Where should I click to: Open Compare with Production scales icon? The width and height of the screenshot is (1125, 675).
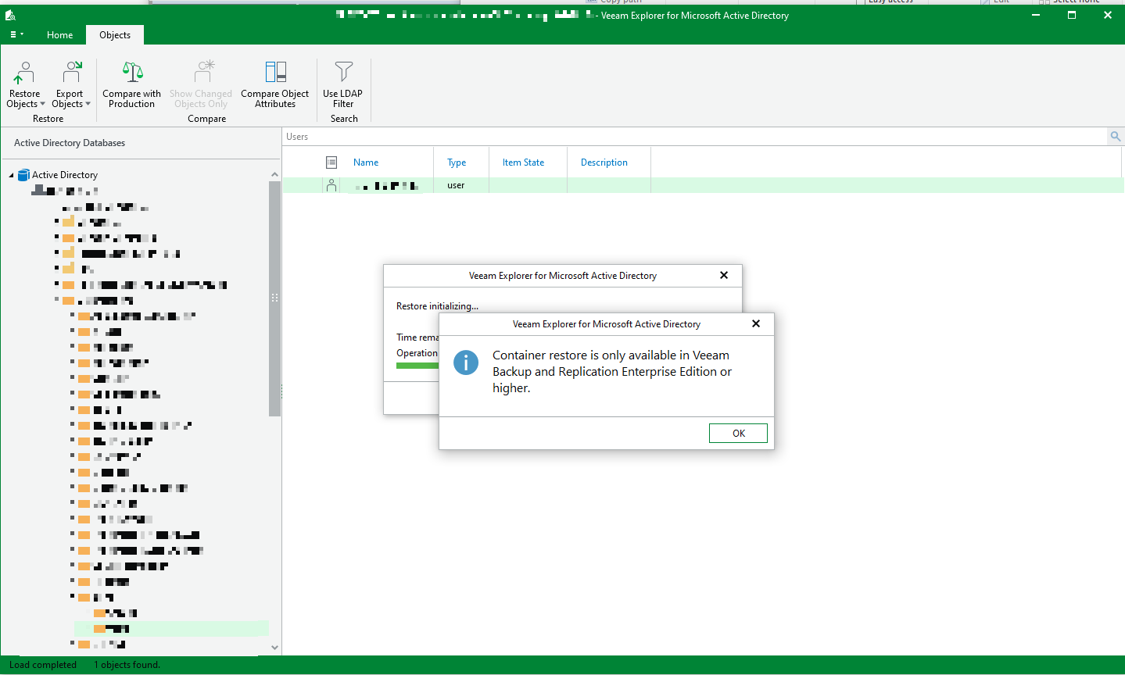(x=132, y=73)
